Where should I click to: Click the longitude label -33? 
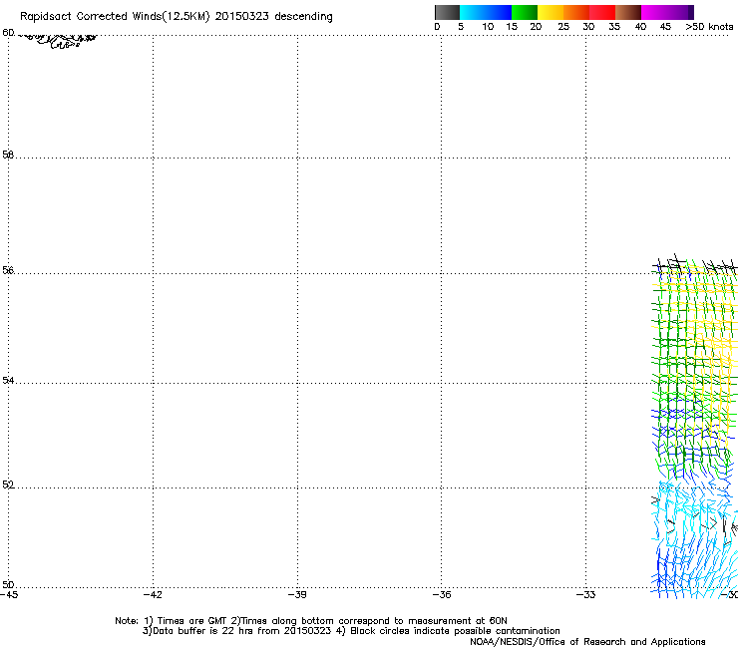click(x=586, y=595)
